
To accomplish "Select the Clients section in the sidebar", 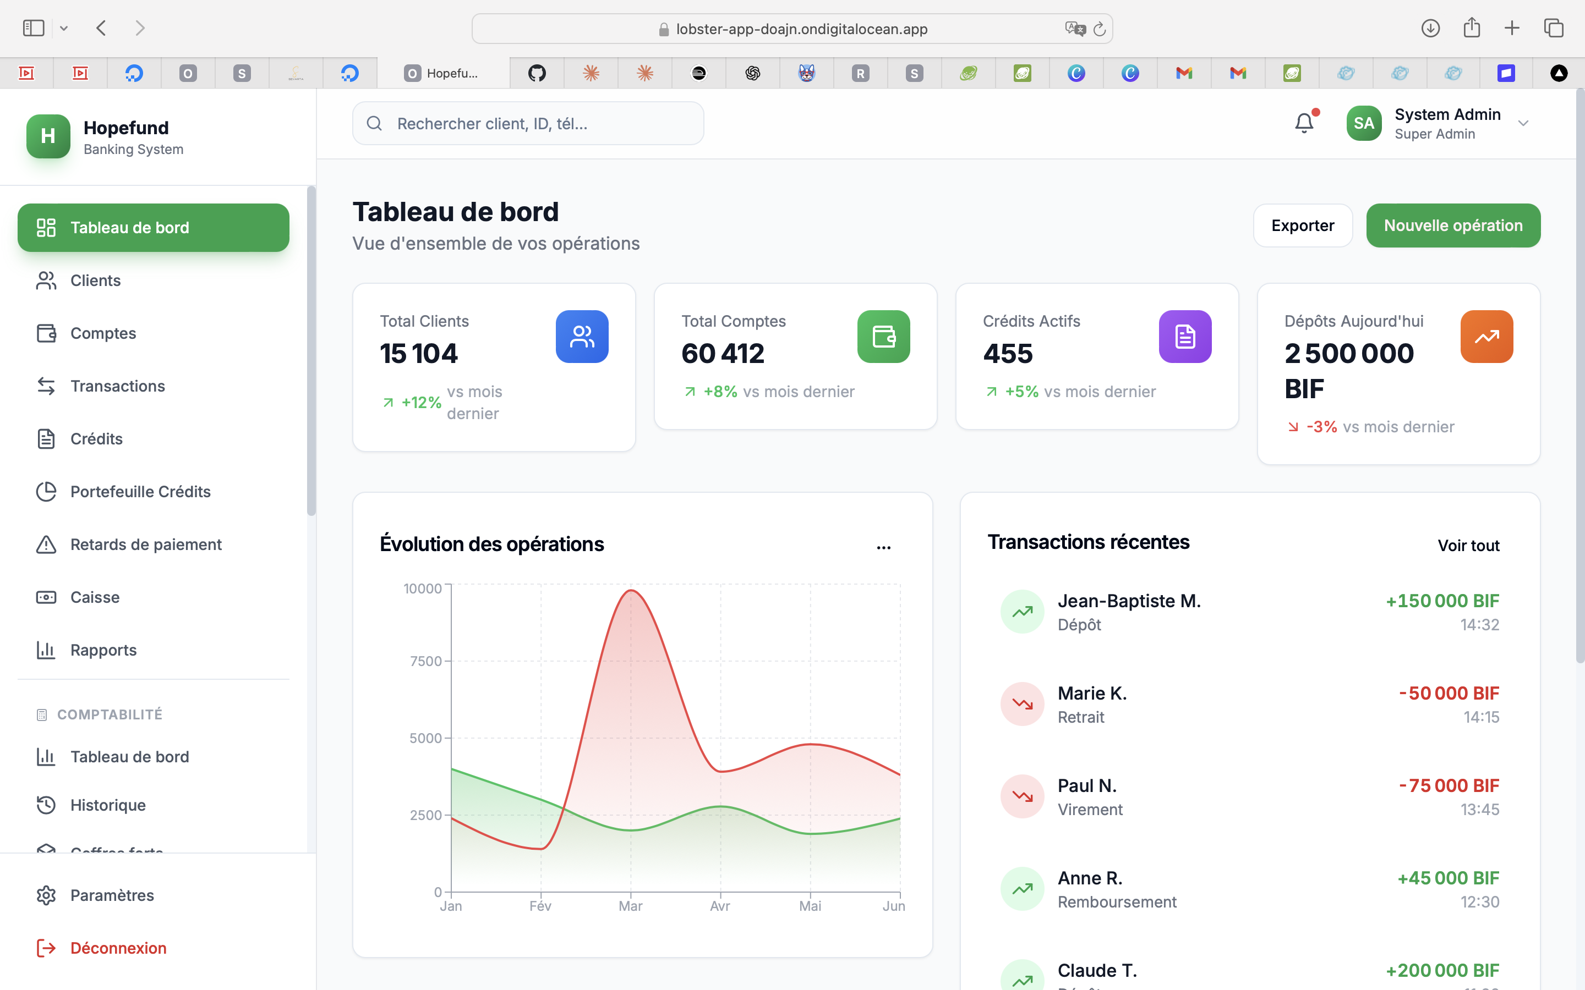I will (95, 280).
